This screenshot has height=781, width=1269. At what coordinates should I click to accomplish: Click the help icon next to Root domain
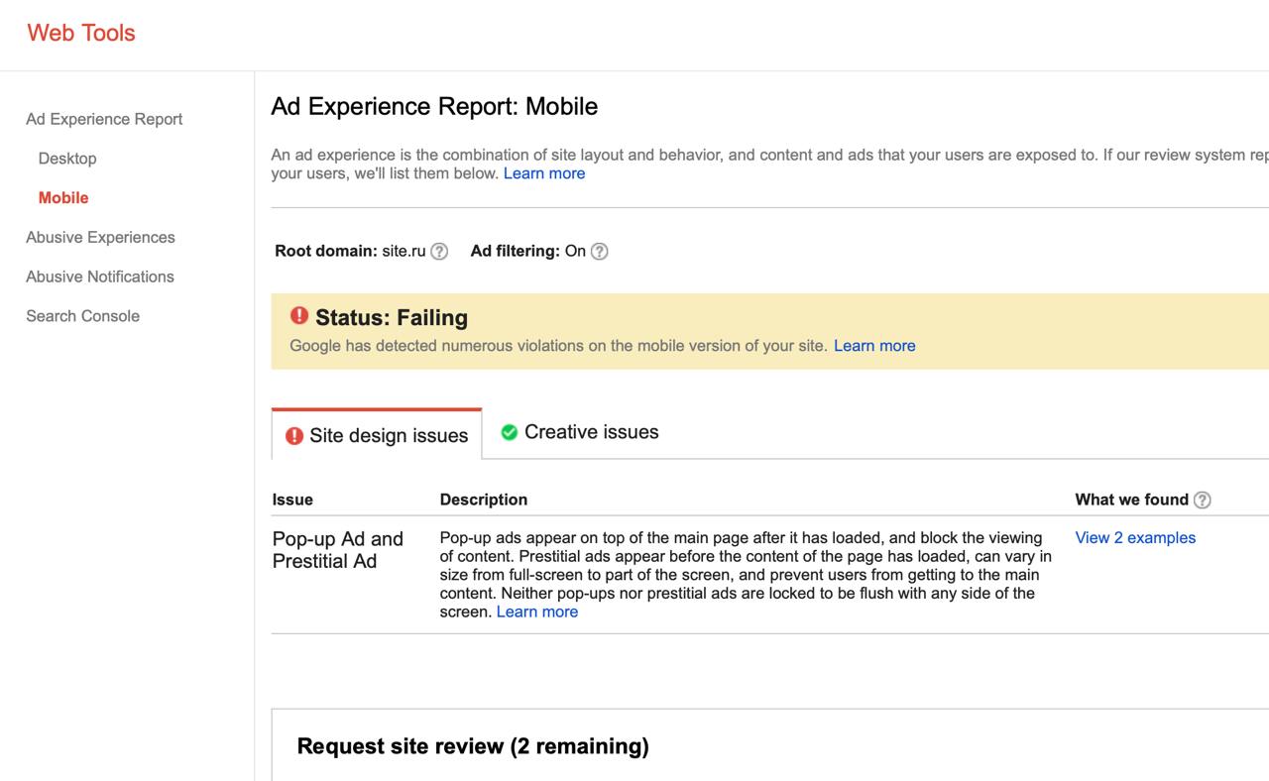pyautogui.click(x=439, y=252)
